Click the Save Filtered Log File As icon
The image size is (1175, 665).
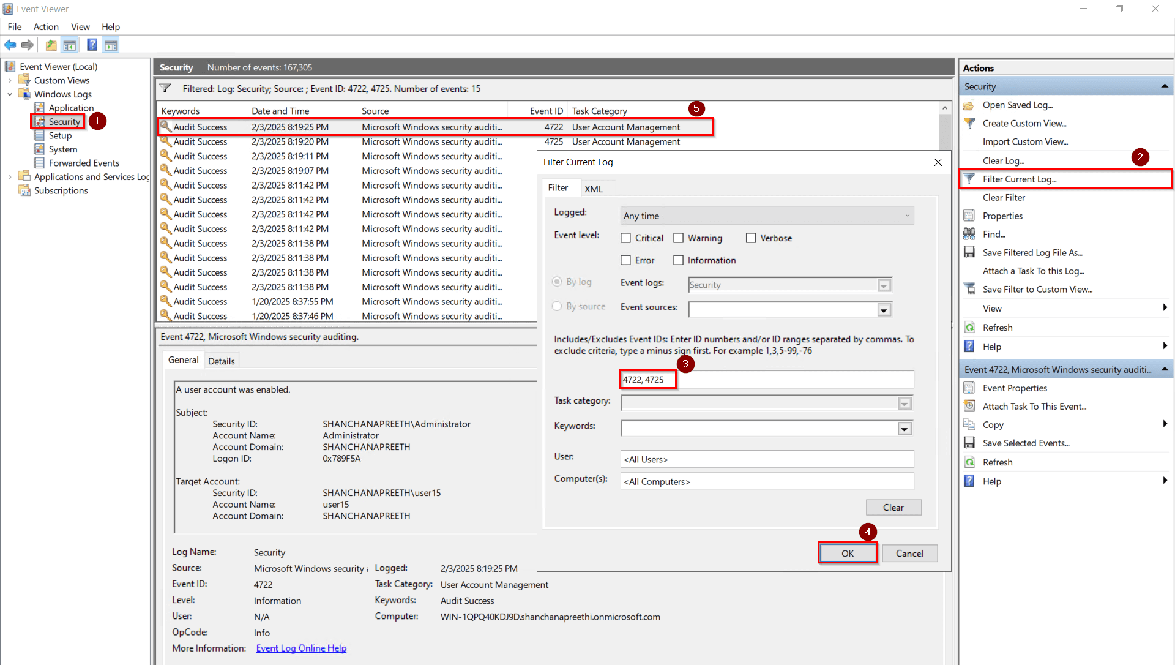click(x=970, y=252)
